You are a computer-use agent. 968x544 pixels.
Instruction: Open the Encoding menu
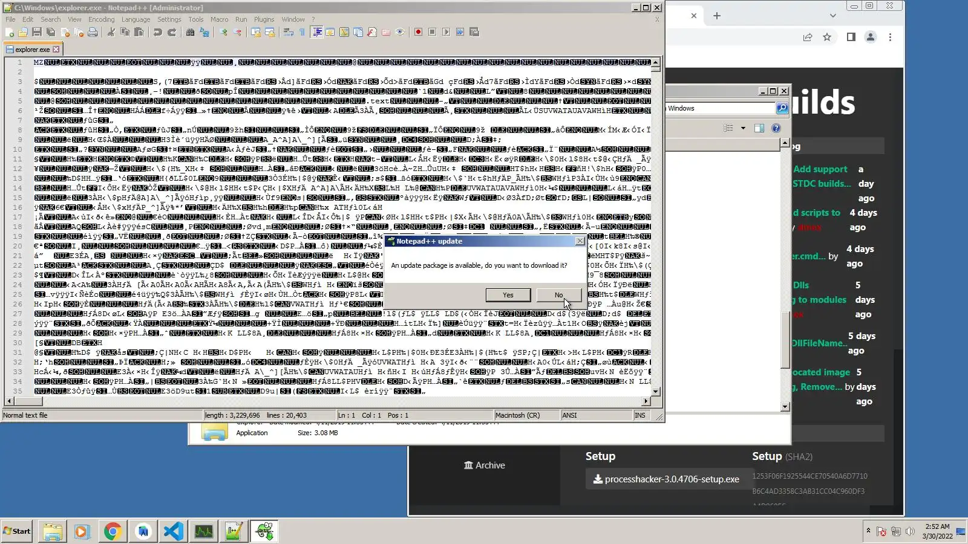point(102,19)
